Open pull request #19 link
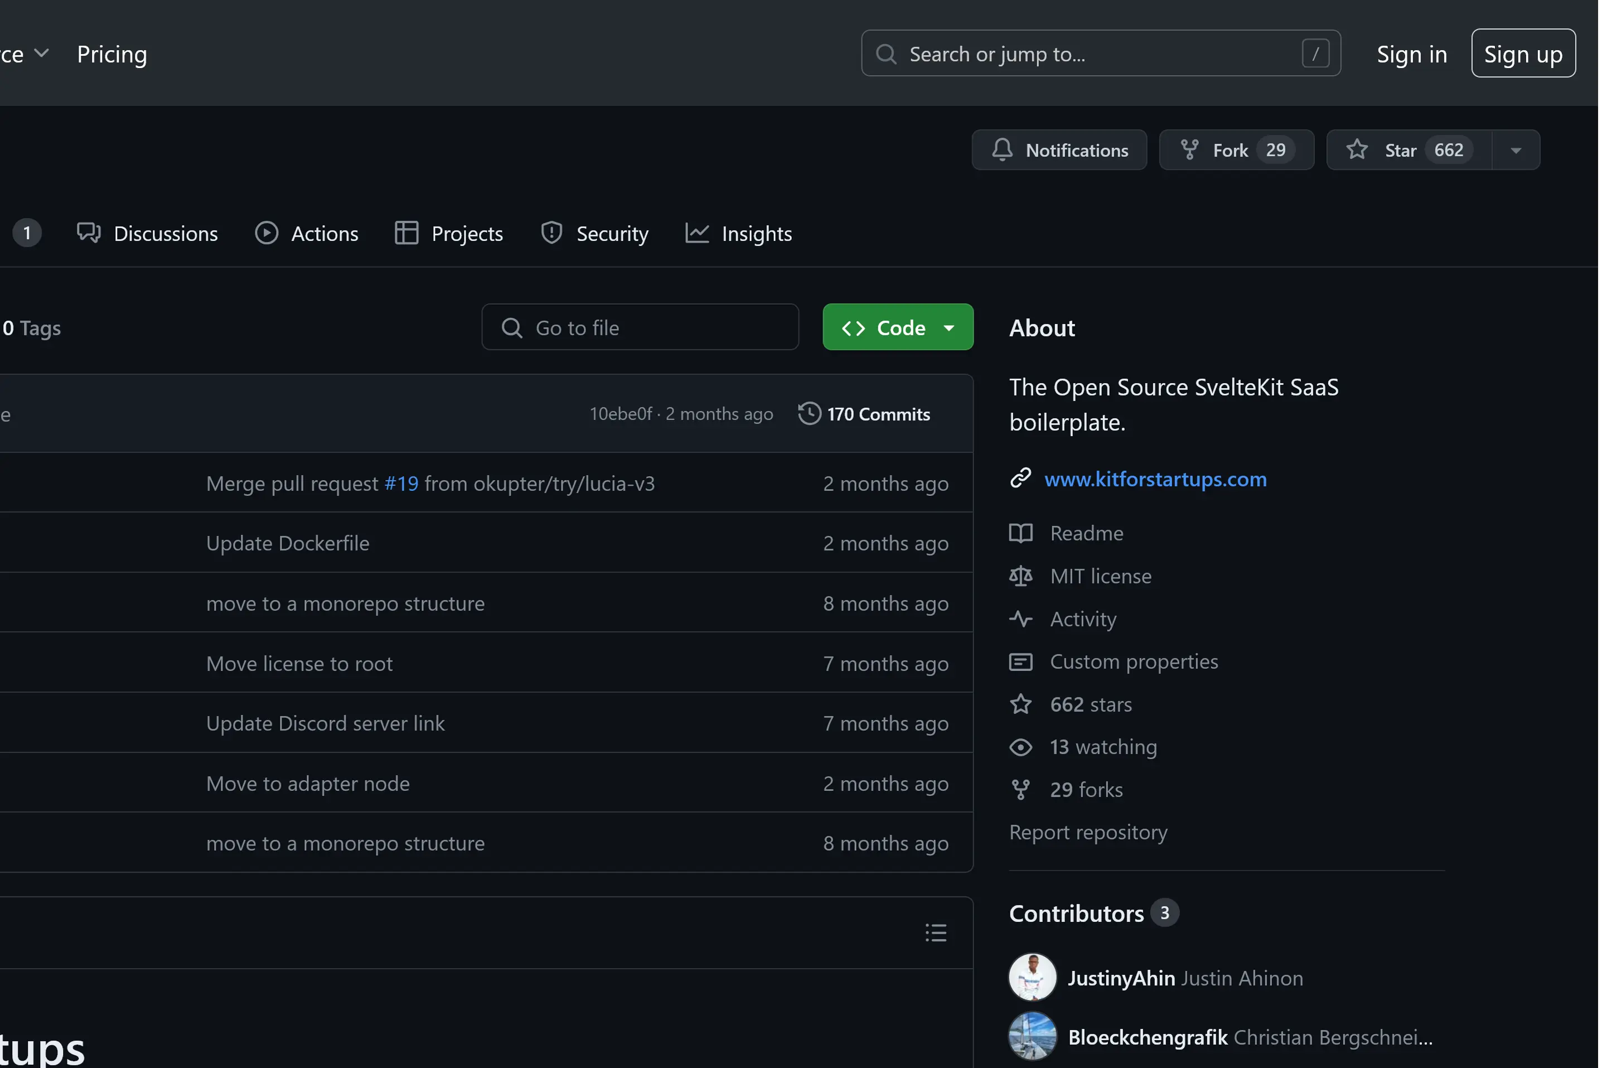1602x1068 pixels. [401, 484]
